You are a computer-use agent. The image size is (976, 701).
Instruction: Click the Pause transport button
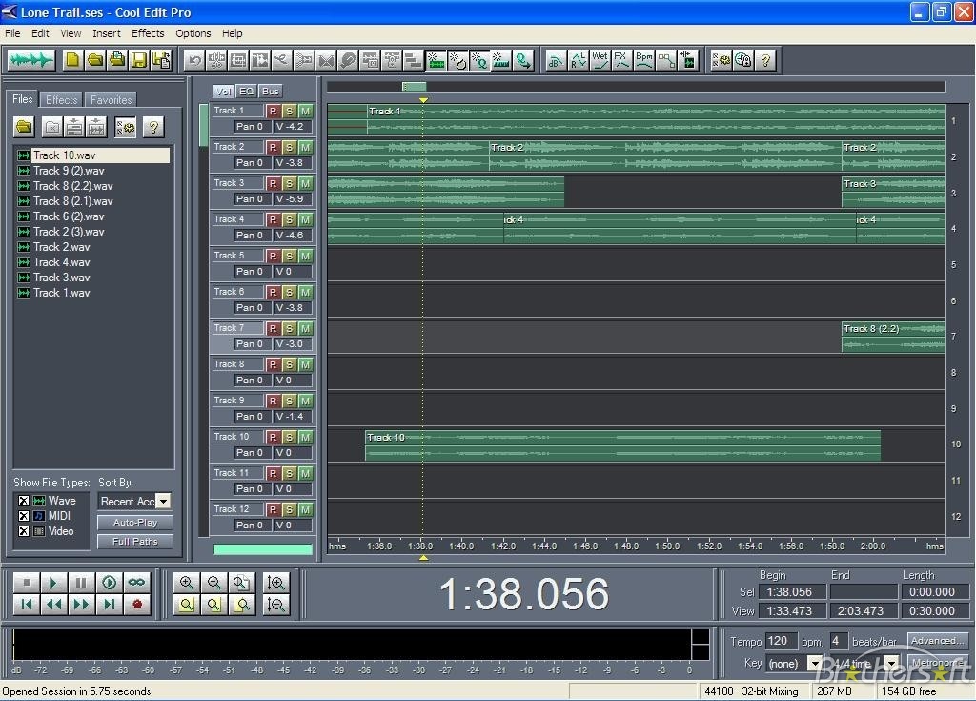click(81, 583)
